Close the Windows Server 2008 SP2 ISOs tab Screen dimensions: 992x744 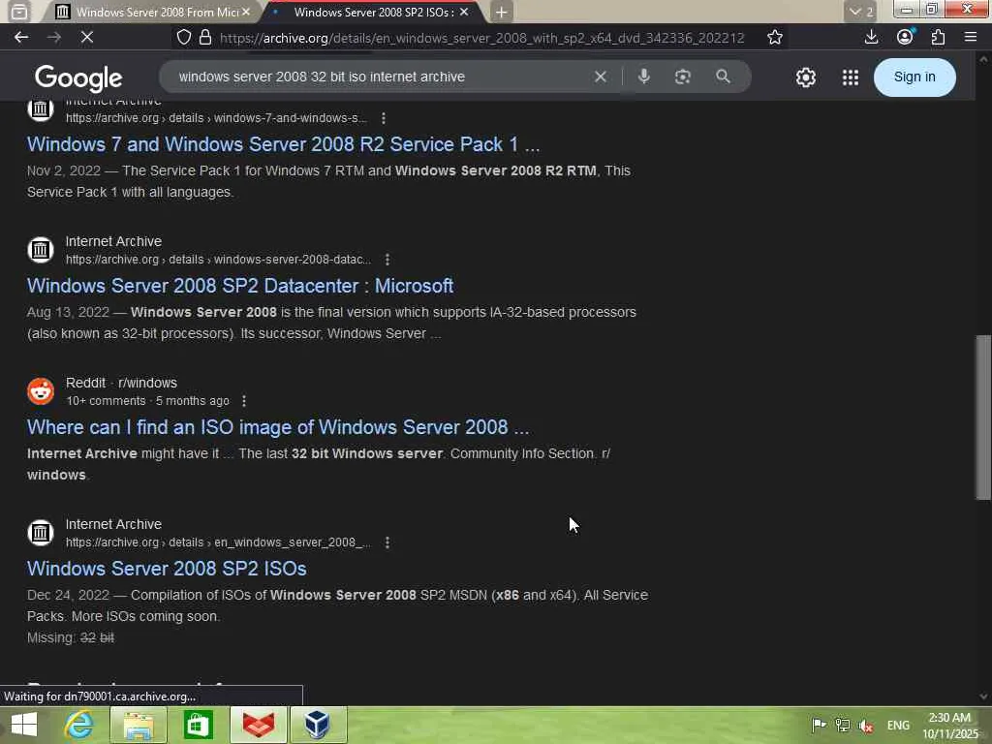pos(464,12)
